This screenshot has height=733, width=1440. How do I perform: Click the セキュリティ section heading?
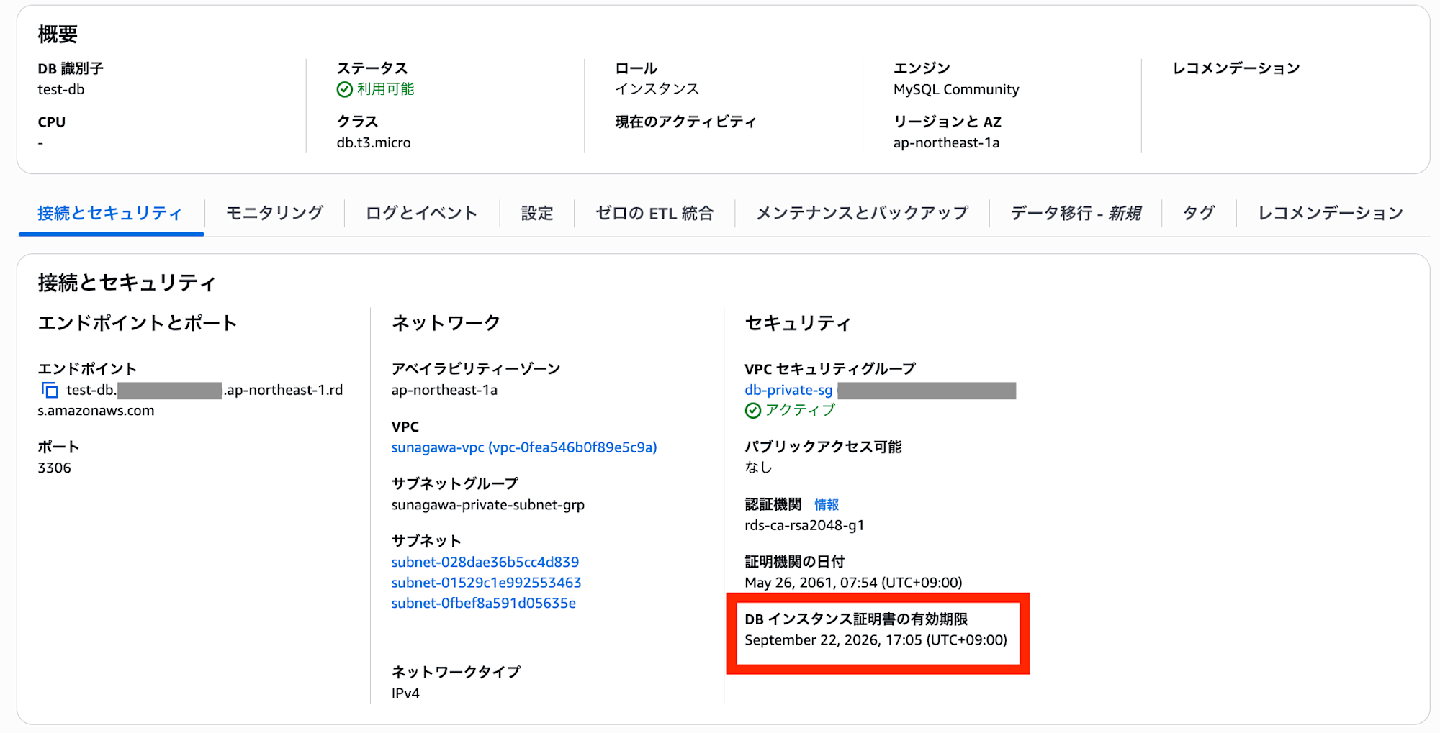[798, 324]
